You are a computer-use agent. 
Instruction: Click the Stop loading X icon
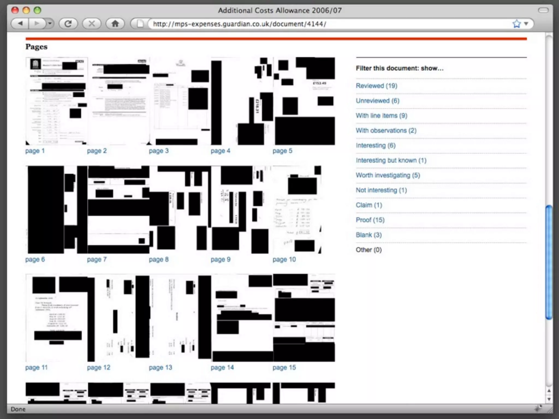(x=92, y=24)
